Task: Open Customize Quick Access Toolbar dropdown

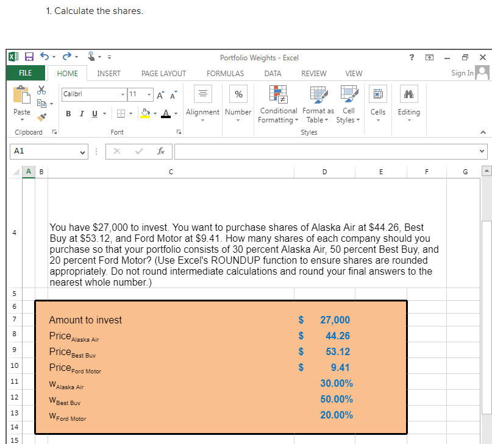Action: click(x=109, y=57)
